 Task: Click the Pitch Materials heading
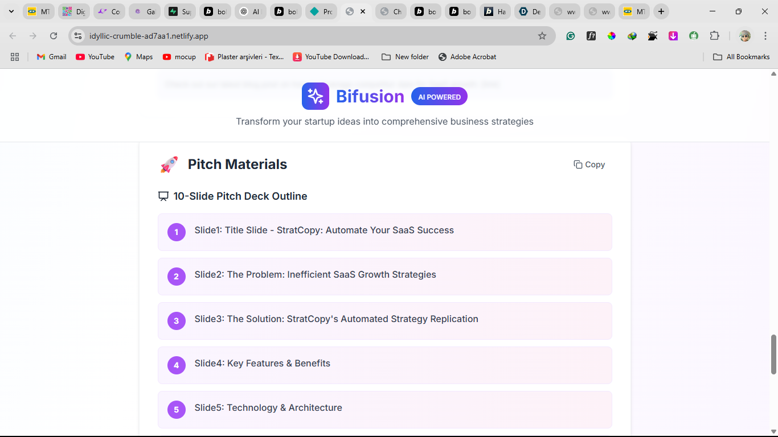point(238,164)
